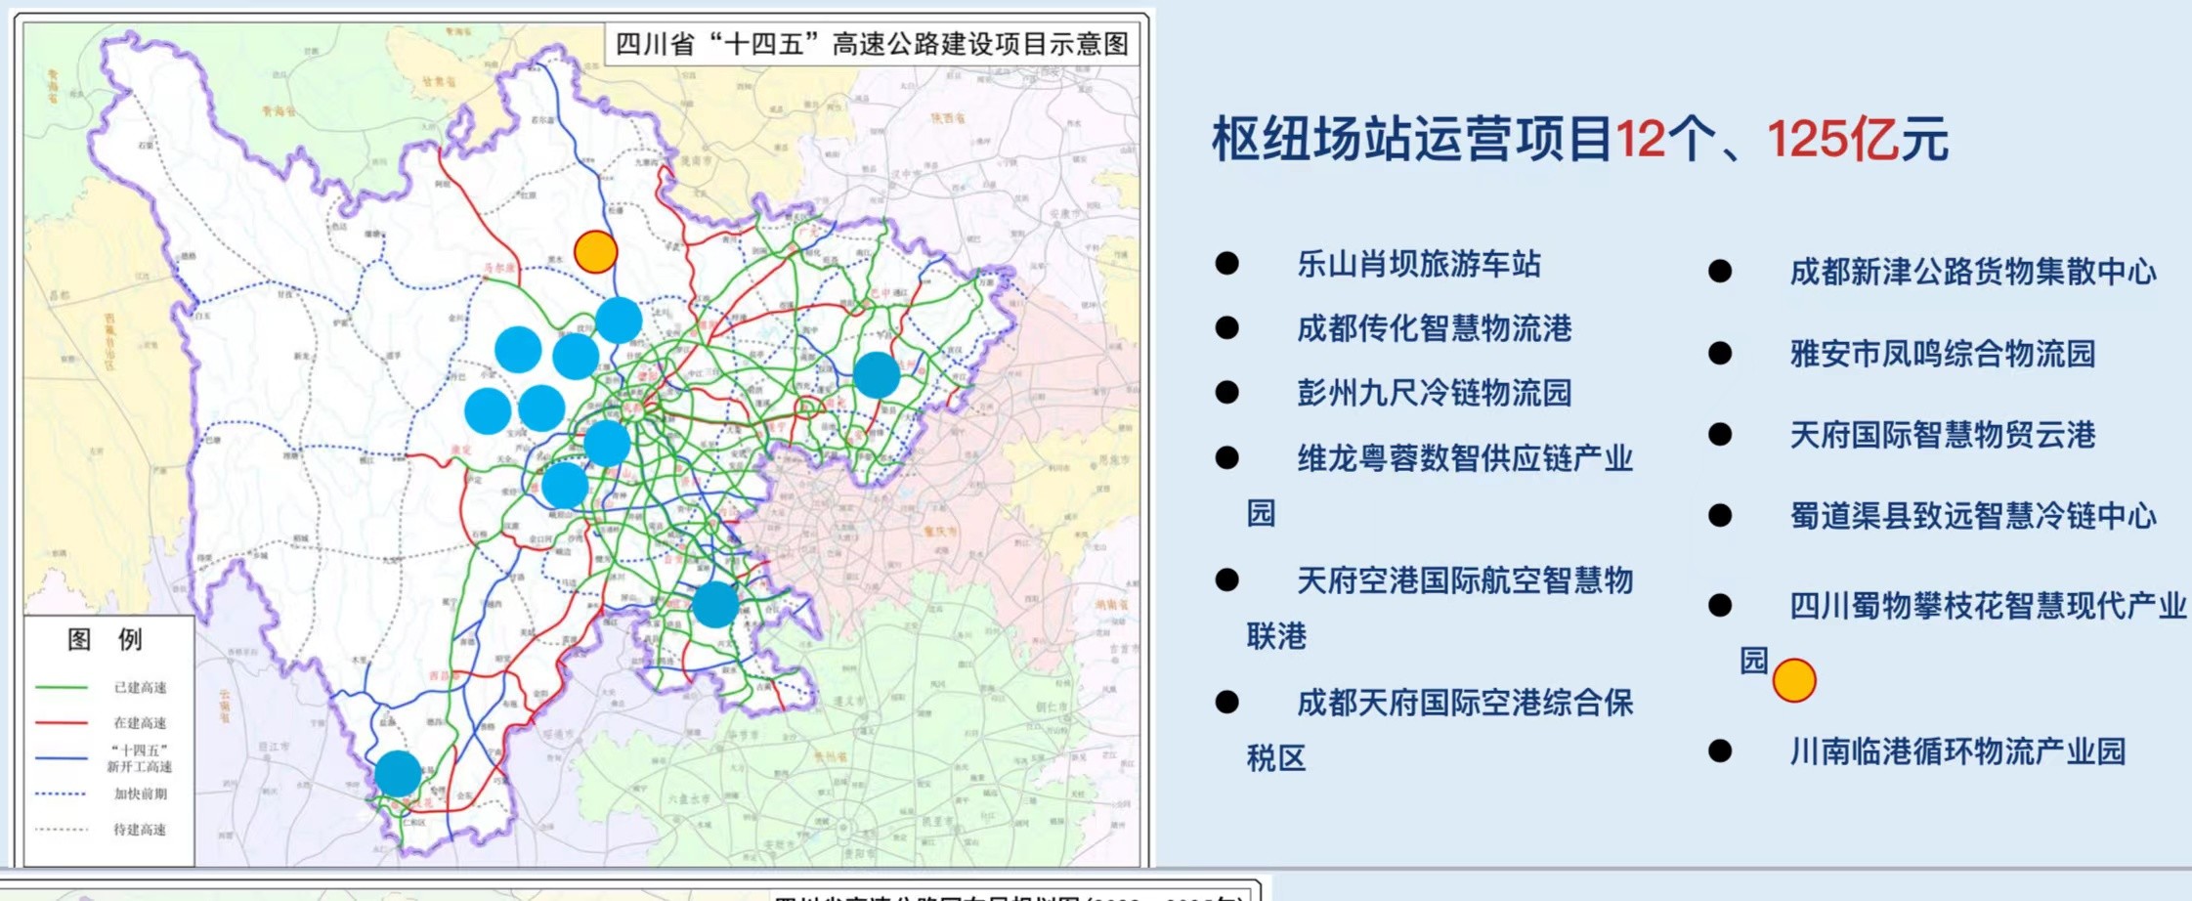Viewport: 2192px width, 901px height.
Task: Click the bullet point before 川南临港循环物流产业园
Action: point(1720,751)
